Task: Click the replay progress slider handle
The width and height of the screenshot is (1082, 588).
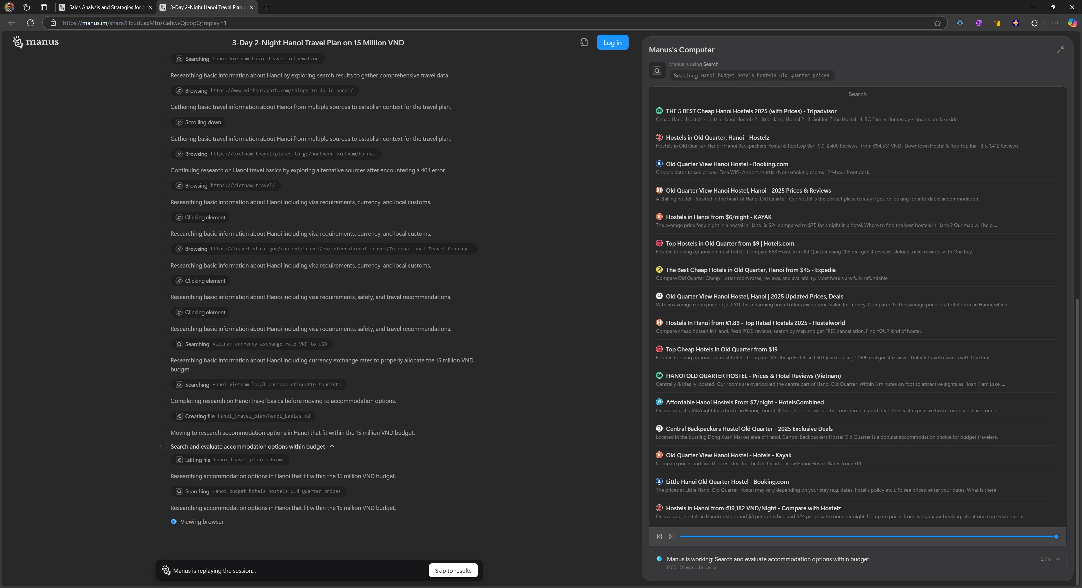Action: point(1056,536)
